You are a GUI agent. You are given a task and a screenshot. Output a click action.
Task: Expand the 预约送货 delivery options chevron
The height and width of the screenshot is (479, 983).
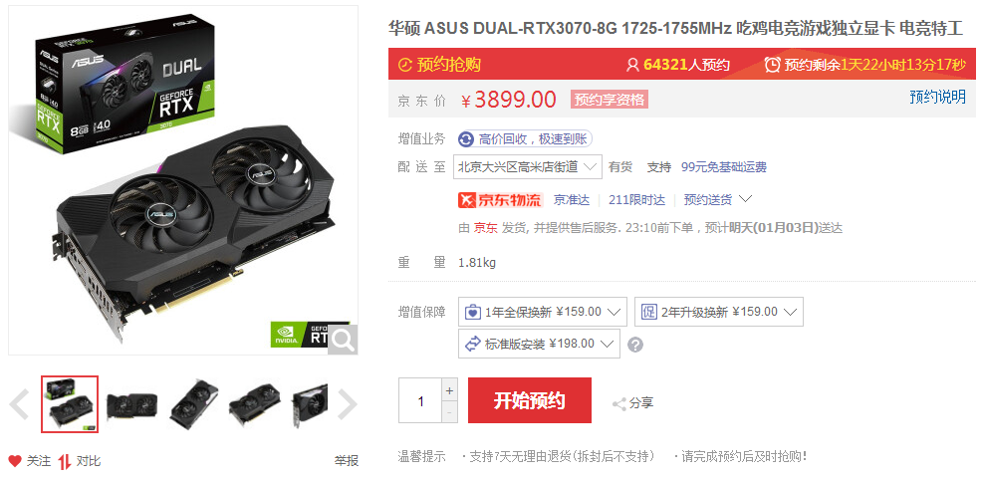[x=745, y=199]
